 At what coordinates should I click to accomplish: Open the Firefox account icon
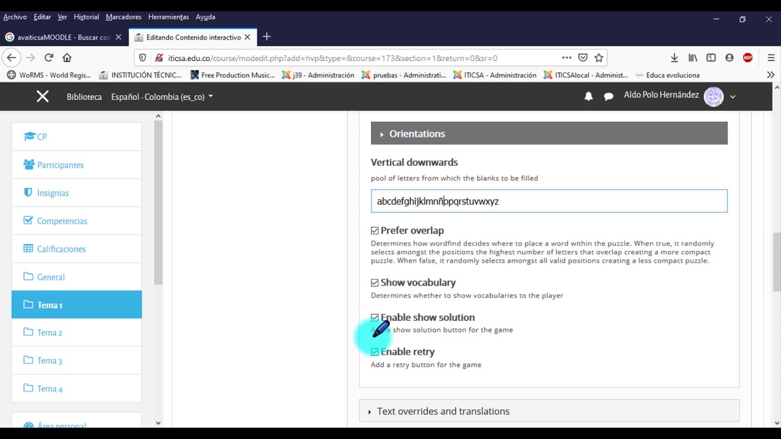click(729, 58)
